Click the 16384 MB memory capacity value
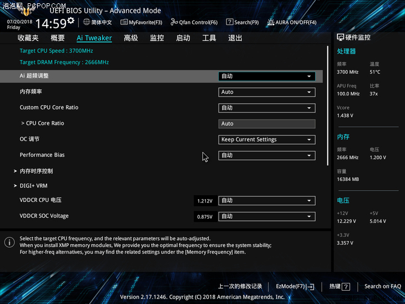 click(x=348, y=179)
